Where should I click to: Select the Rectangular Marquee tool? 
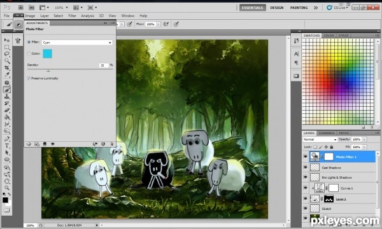point(7,47)
